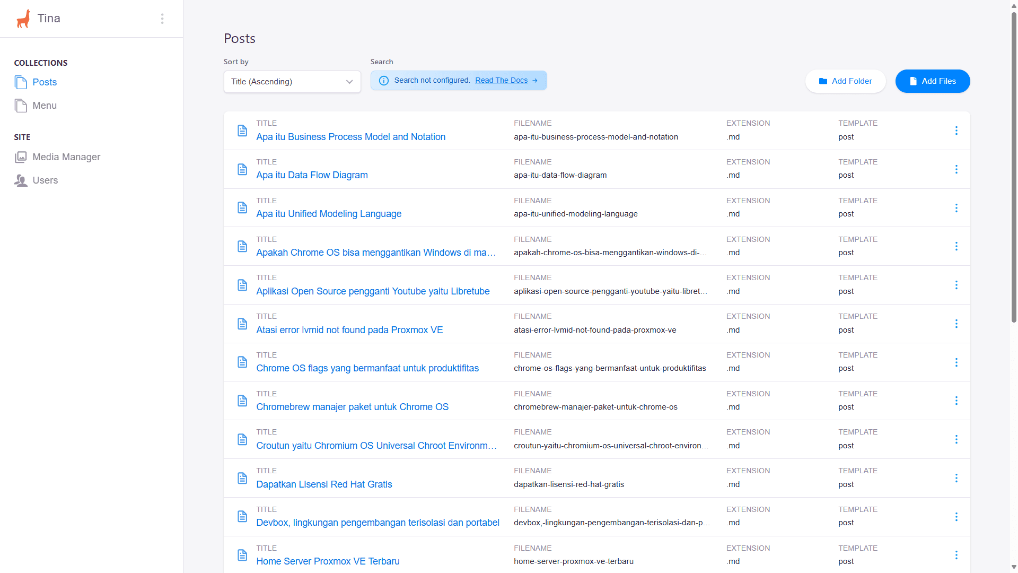
Task: Open three-dot menu for Chromebrew manajer paket row
Action: pyautogui.click(x=956, y=401)
